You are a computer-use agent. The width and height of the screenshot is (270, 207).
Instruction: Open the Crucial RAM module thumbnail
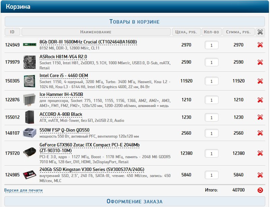click(x=30, y=45)
